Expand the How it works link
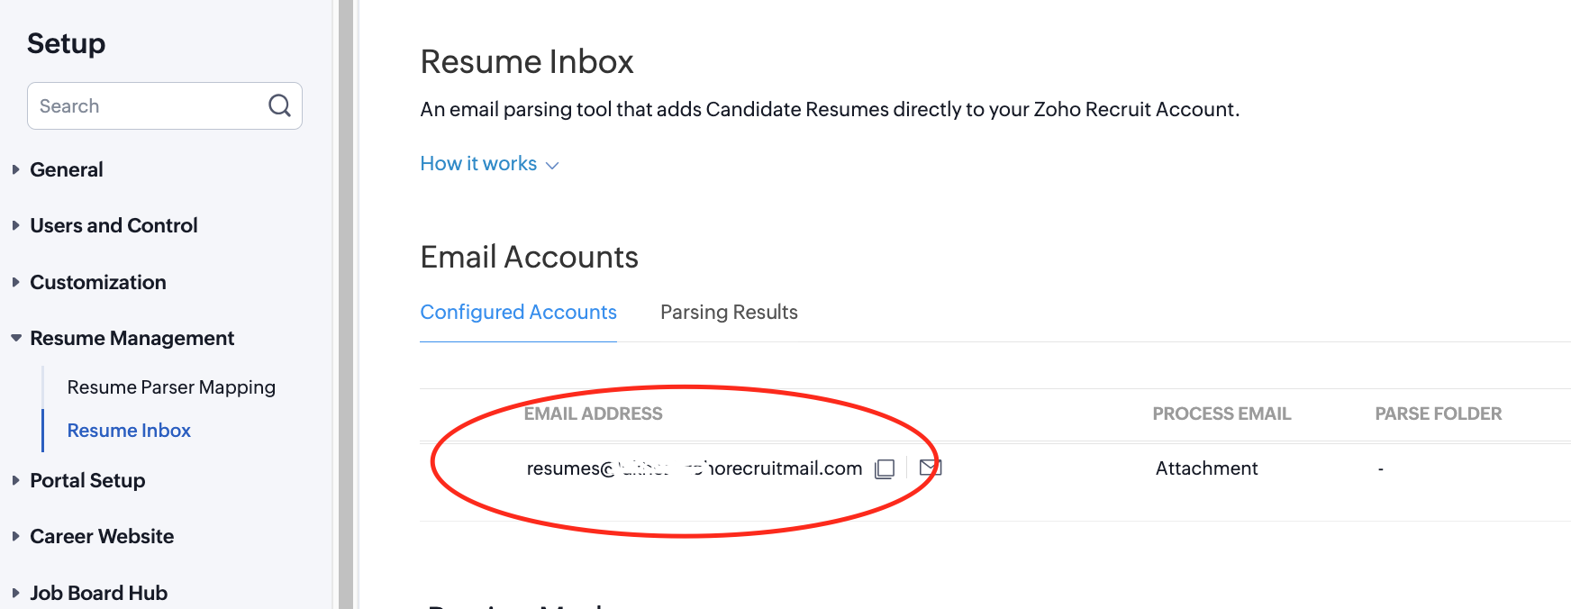1571x609 pixels. (489, 164)
